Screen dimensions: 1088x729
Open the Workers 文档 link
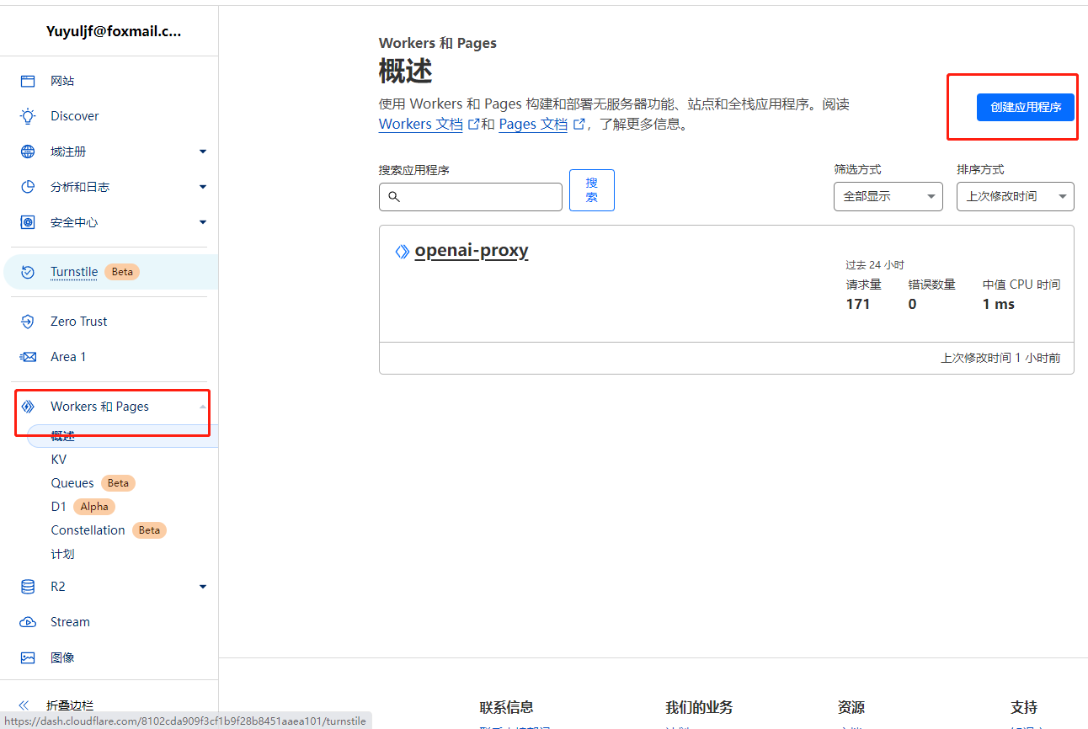pos(420,124)
